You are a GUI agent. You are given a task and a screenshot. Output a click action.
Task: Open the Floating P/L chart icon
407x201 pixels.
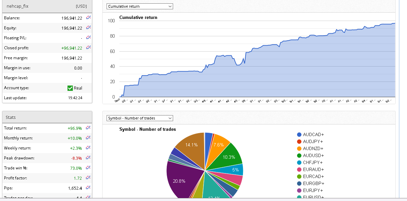(x=88, y=38)
